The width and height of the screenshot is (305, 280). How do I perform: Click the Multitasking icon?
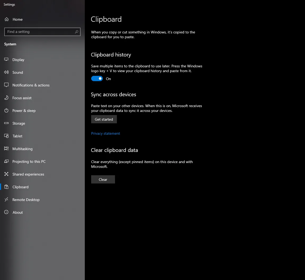click(6, 149)
